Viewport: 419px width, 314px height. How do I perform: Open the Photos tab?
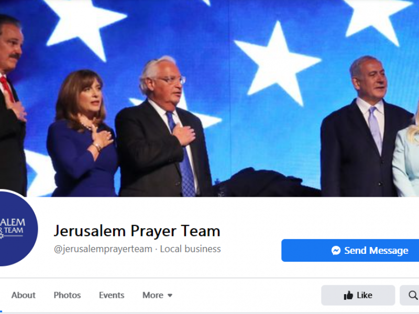67,295
